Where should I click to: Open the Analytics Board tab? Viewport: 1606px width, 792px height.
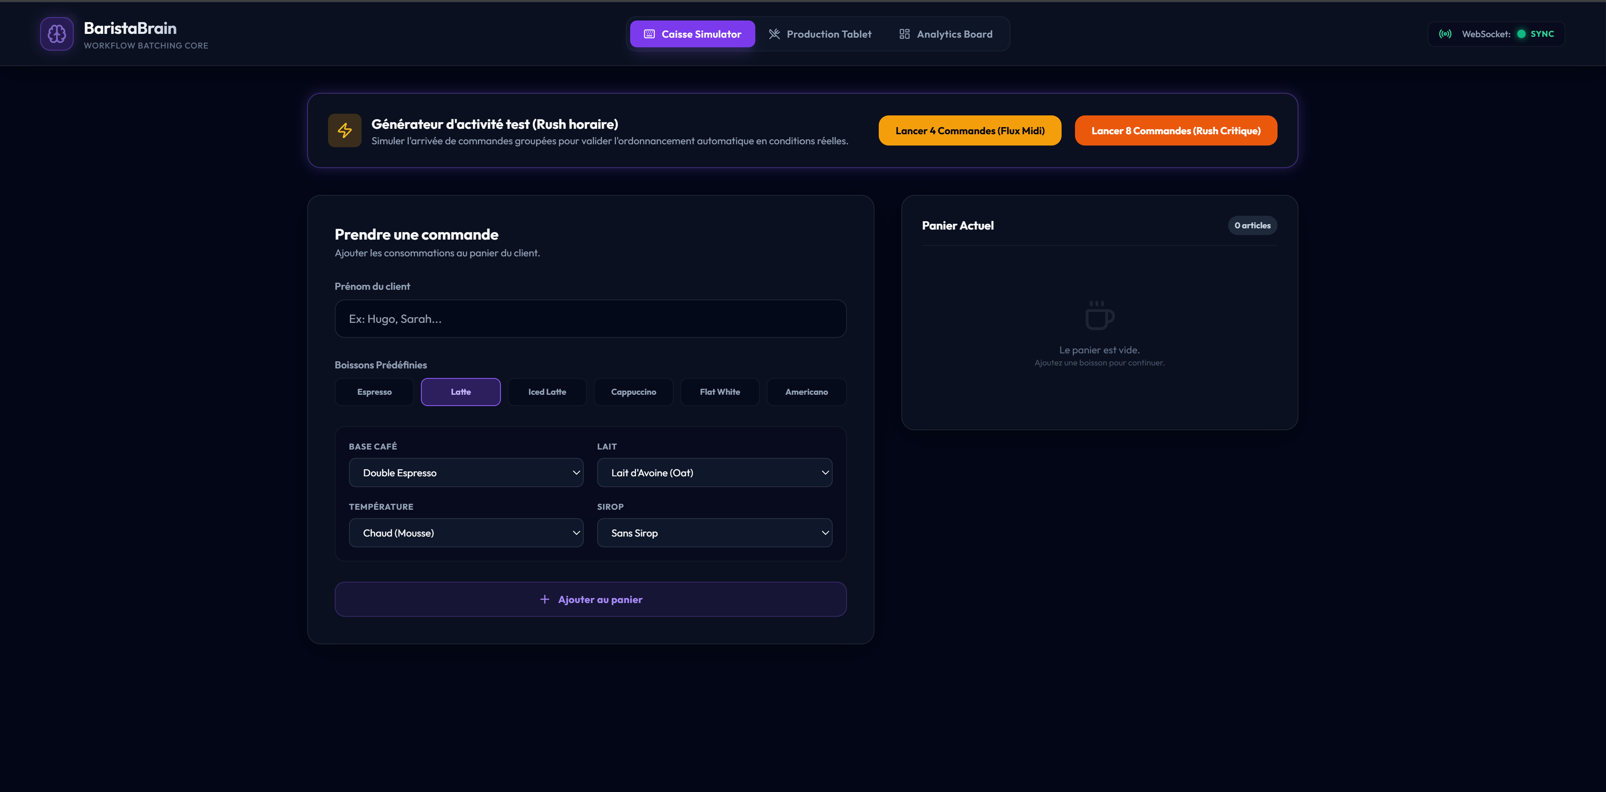(946, 34)
